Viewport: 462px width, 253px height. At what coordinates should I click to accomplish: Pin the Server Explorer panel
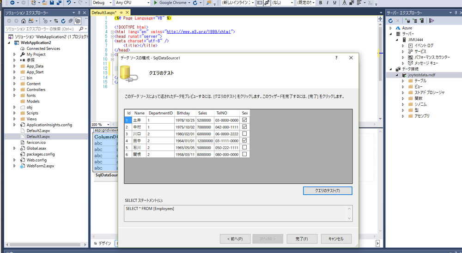coord(457,12)
